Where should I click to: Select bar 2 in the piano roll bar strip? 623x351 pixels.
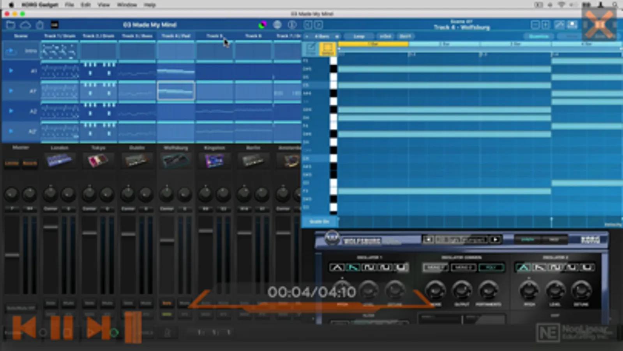click(445, 44)
